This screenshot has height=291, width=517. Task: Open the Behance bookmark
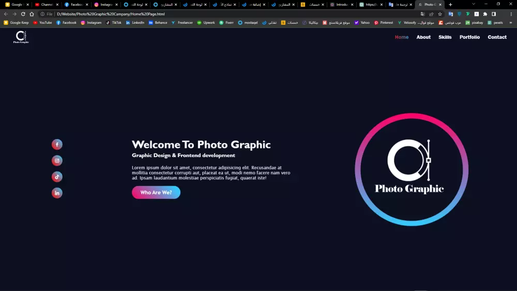pos(158,23)
